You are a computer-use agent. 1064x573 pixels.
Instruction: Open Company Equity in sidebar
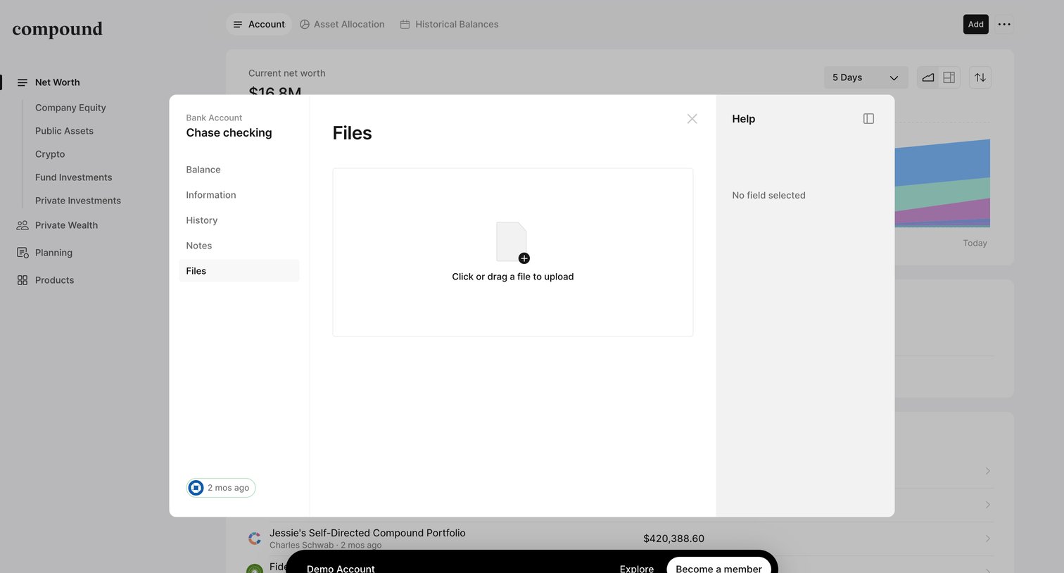tap(70, 108)
